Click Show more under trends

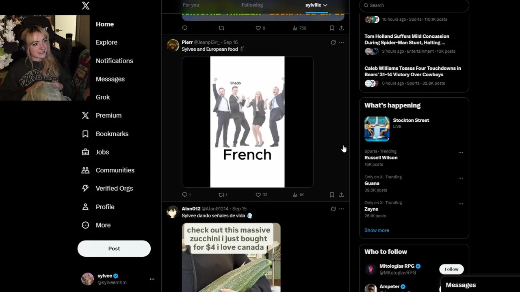coord(377,230)
